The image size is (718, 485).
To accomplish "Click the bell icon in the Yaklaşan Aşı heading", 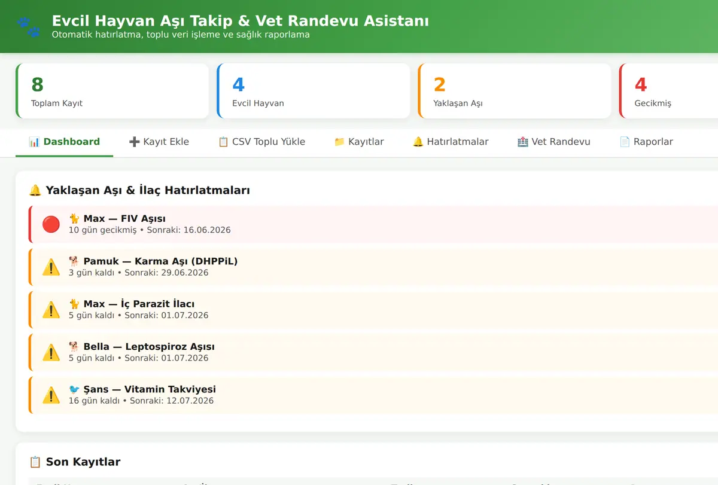I will [x=35, y=190].
